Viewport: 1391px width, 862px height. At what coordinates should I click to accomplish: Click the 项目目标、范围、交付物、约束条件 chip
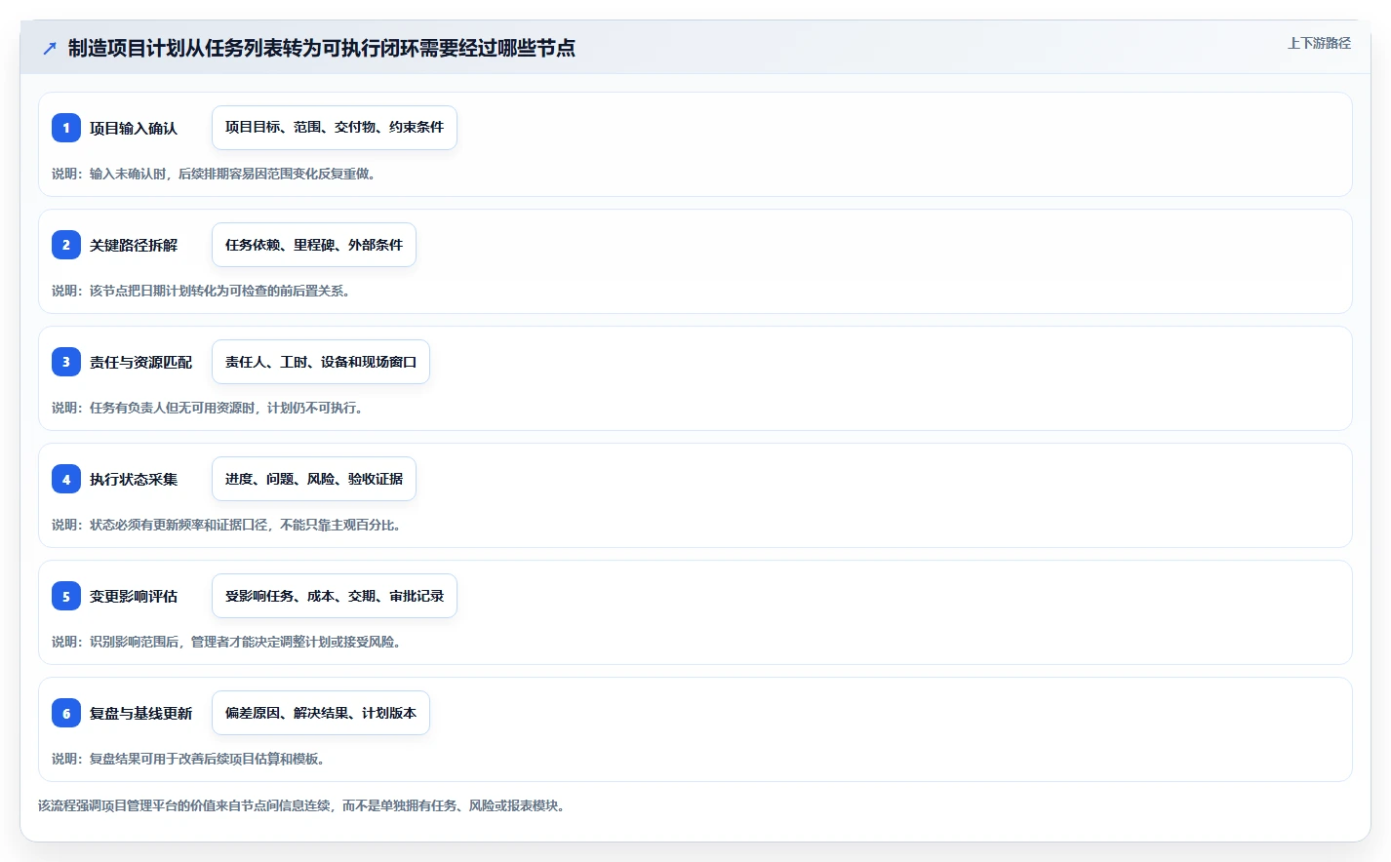coord(335,128)
